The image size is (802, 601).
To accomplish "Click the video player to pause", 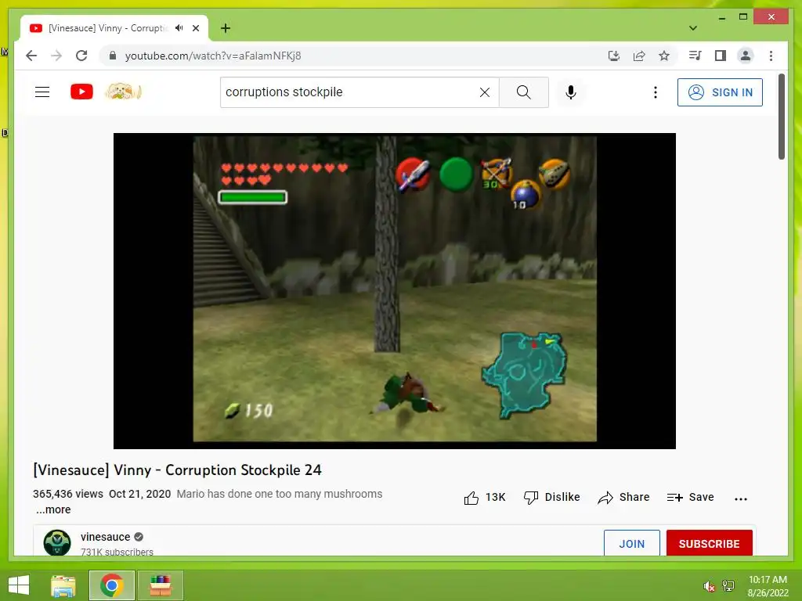I will (x=395, y=291).
